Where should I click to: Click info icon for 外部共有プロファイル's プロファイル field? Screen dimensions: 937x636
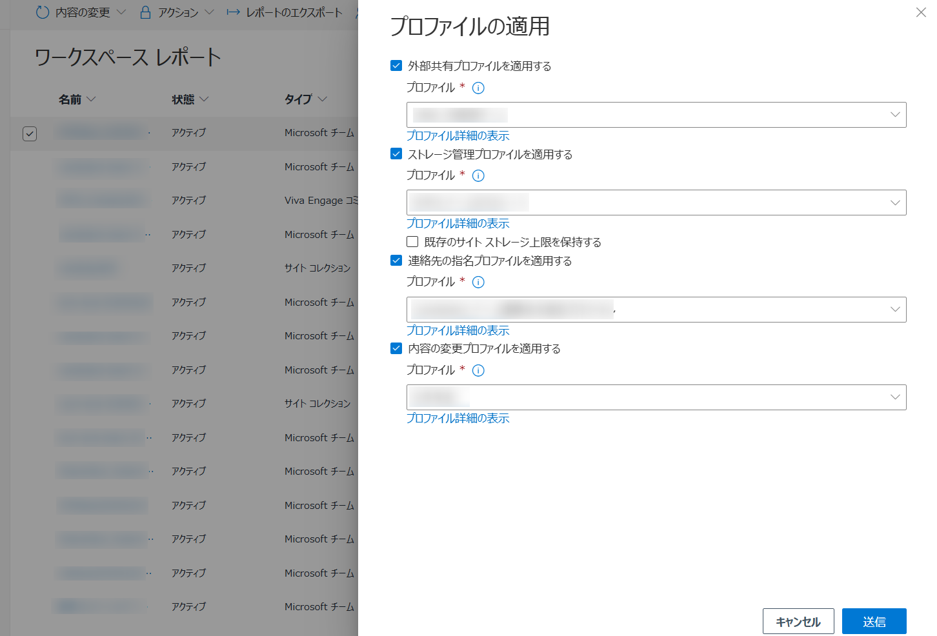[478, 88]
